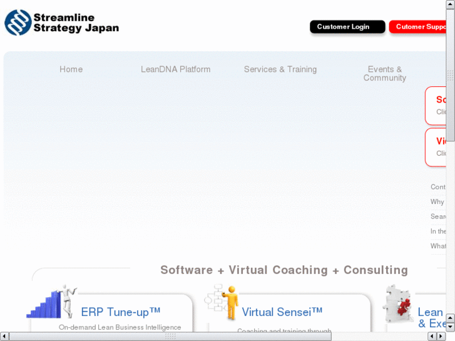Click the first red-bordered sidebar box starting 'So'
The image size is (455, 341).
pos(436,106)
